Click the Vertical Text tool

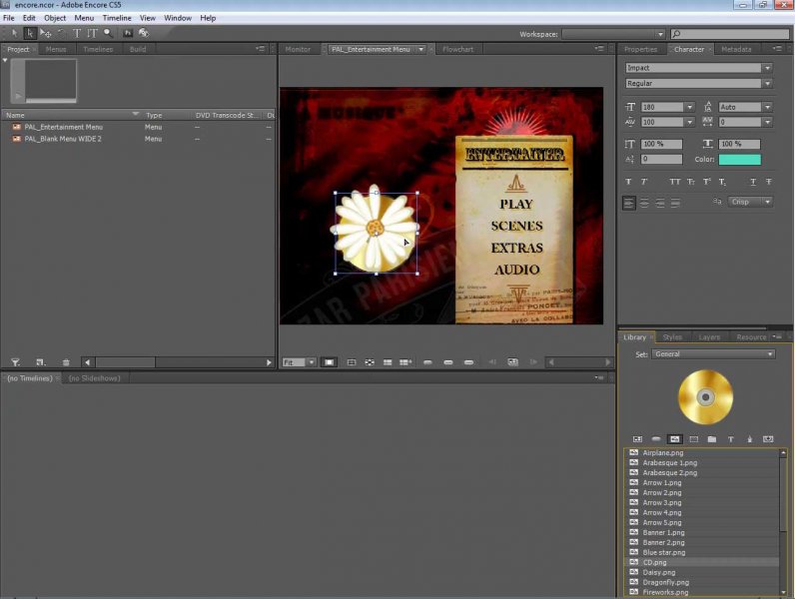(x=93, y=33)
